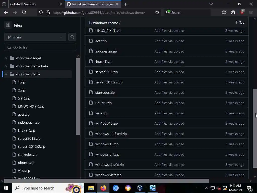Open commit message for win102015.zip
The width and height of the screenshot is (257, 193).
[x=169, y=123]
